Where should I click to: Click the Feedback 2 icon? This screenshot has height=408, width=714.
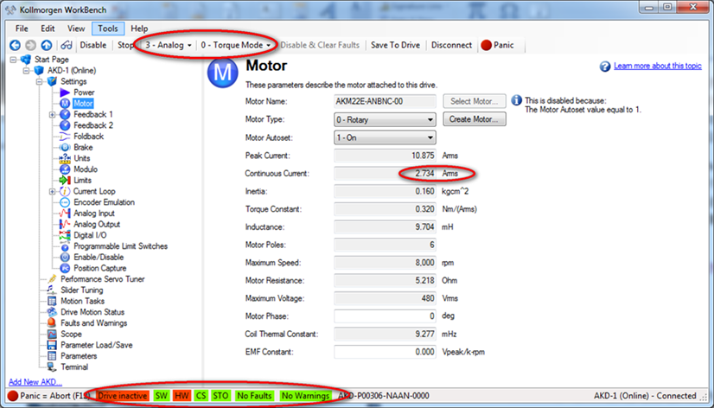(65, 125)
